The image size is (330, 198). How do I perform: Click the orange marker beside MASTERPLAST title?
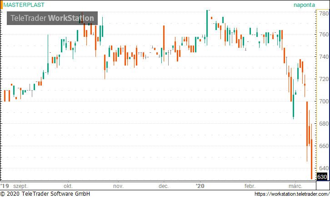(x=1, y=5)
